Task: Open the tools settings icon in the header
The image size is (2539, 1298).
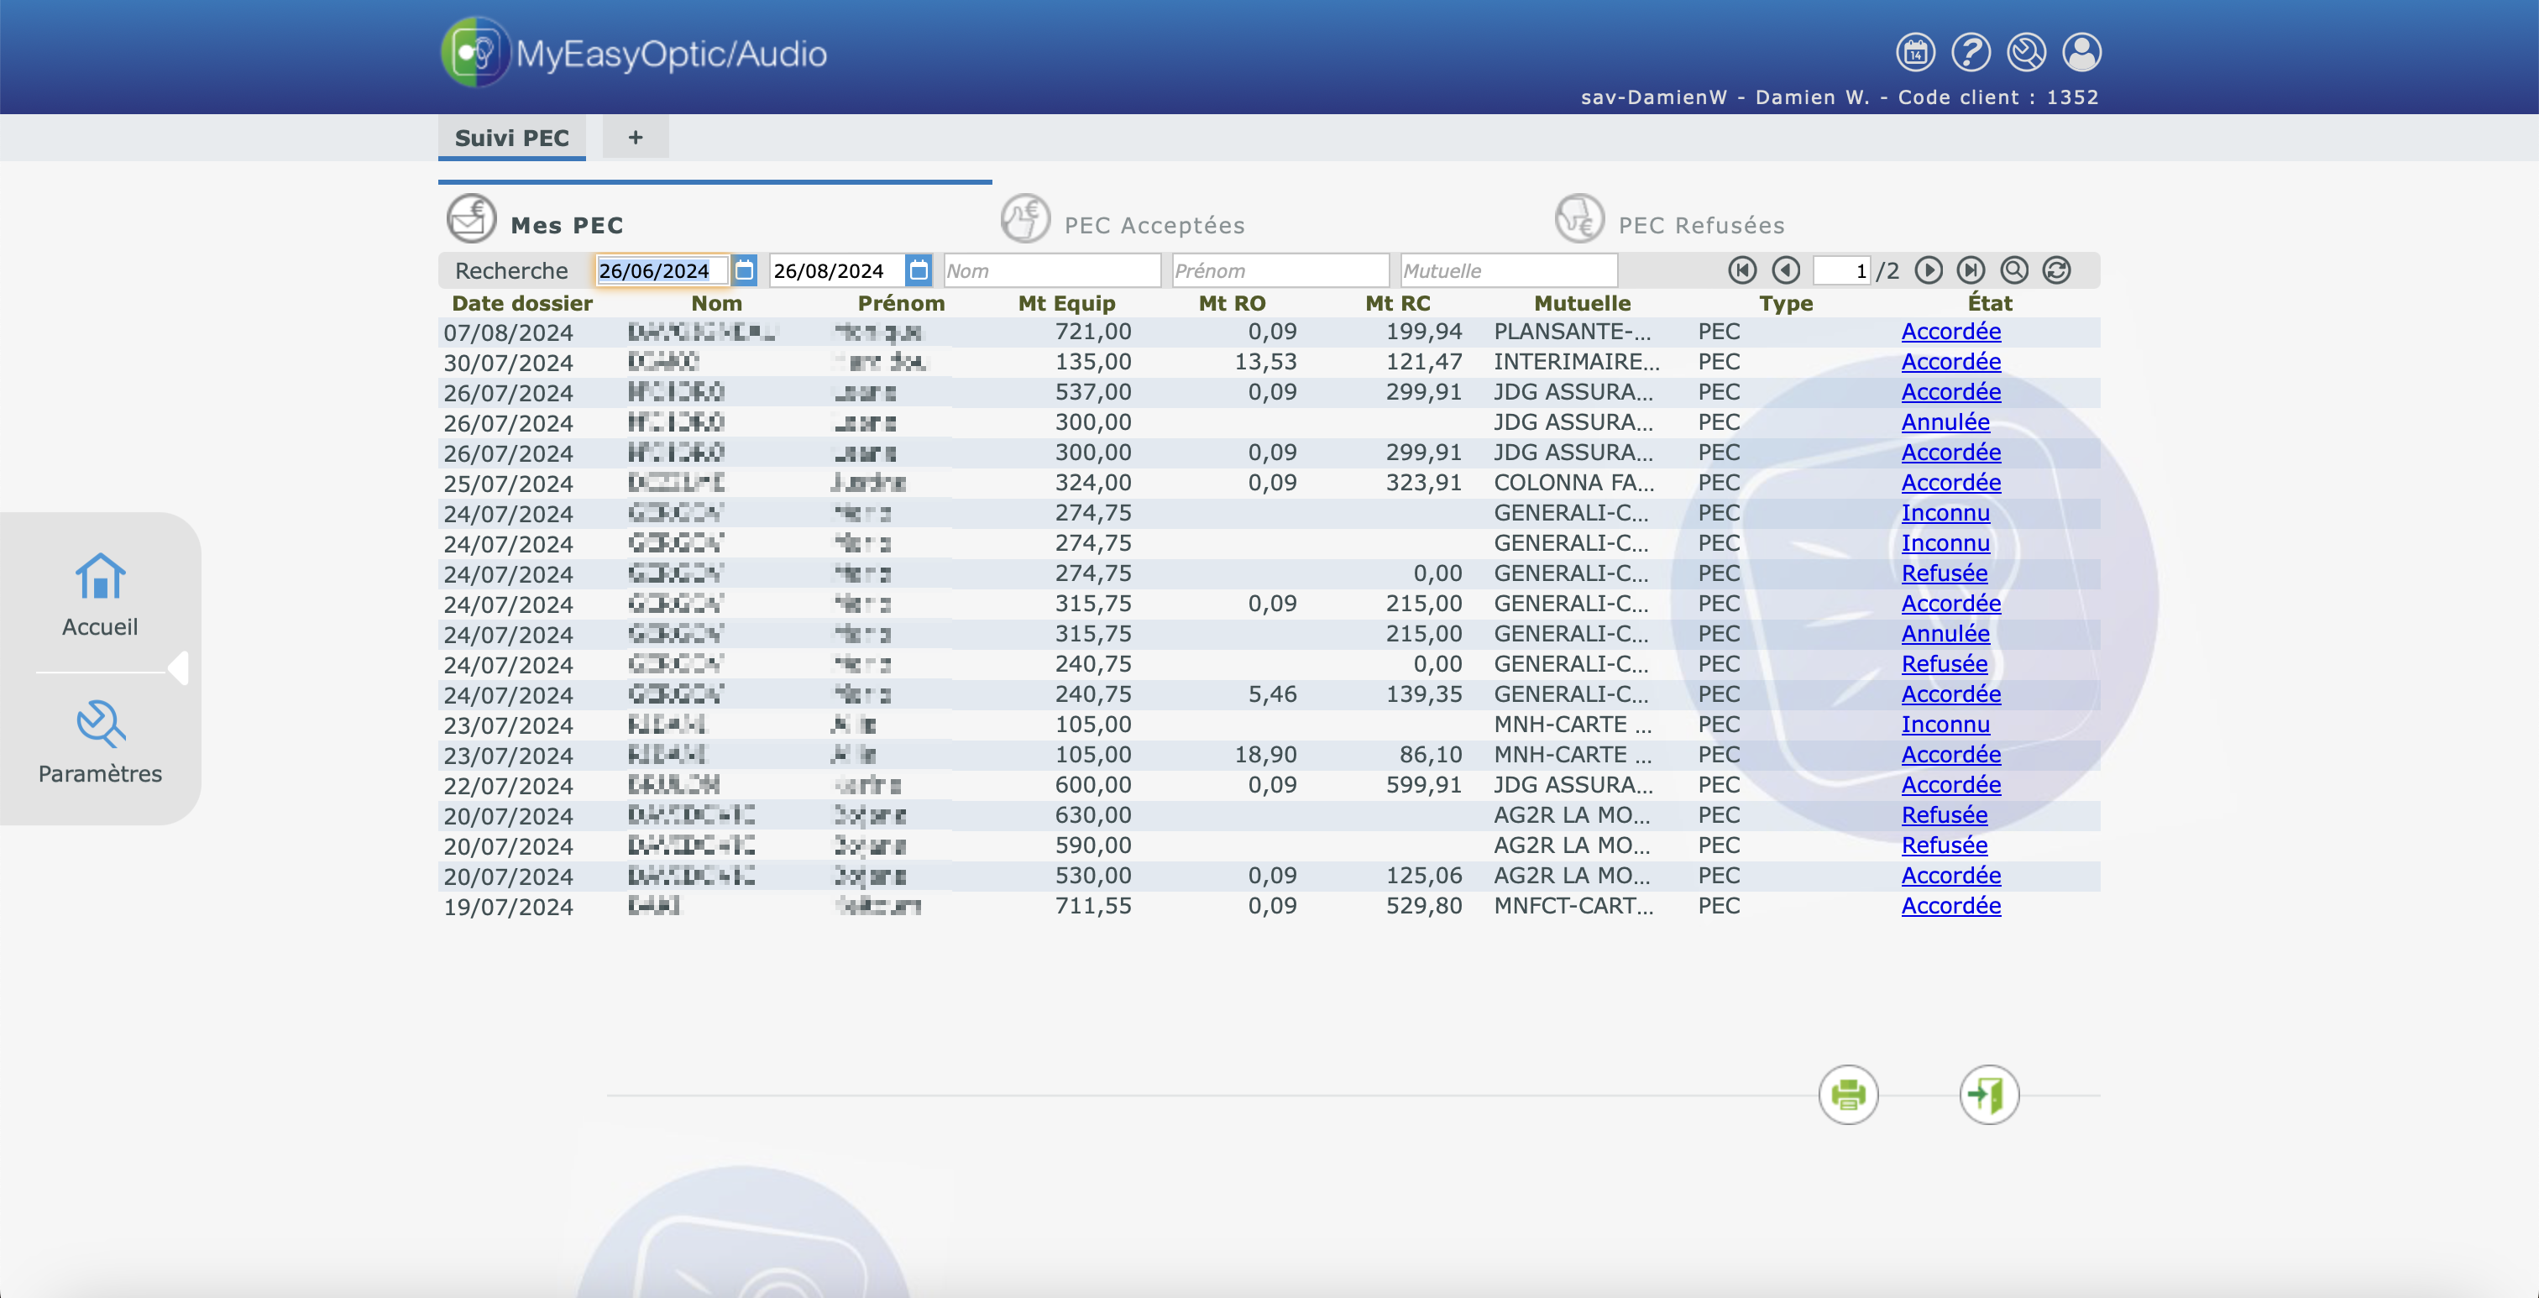Action: pyautogui.click(x=2027, y=52)
